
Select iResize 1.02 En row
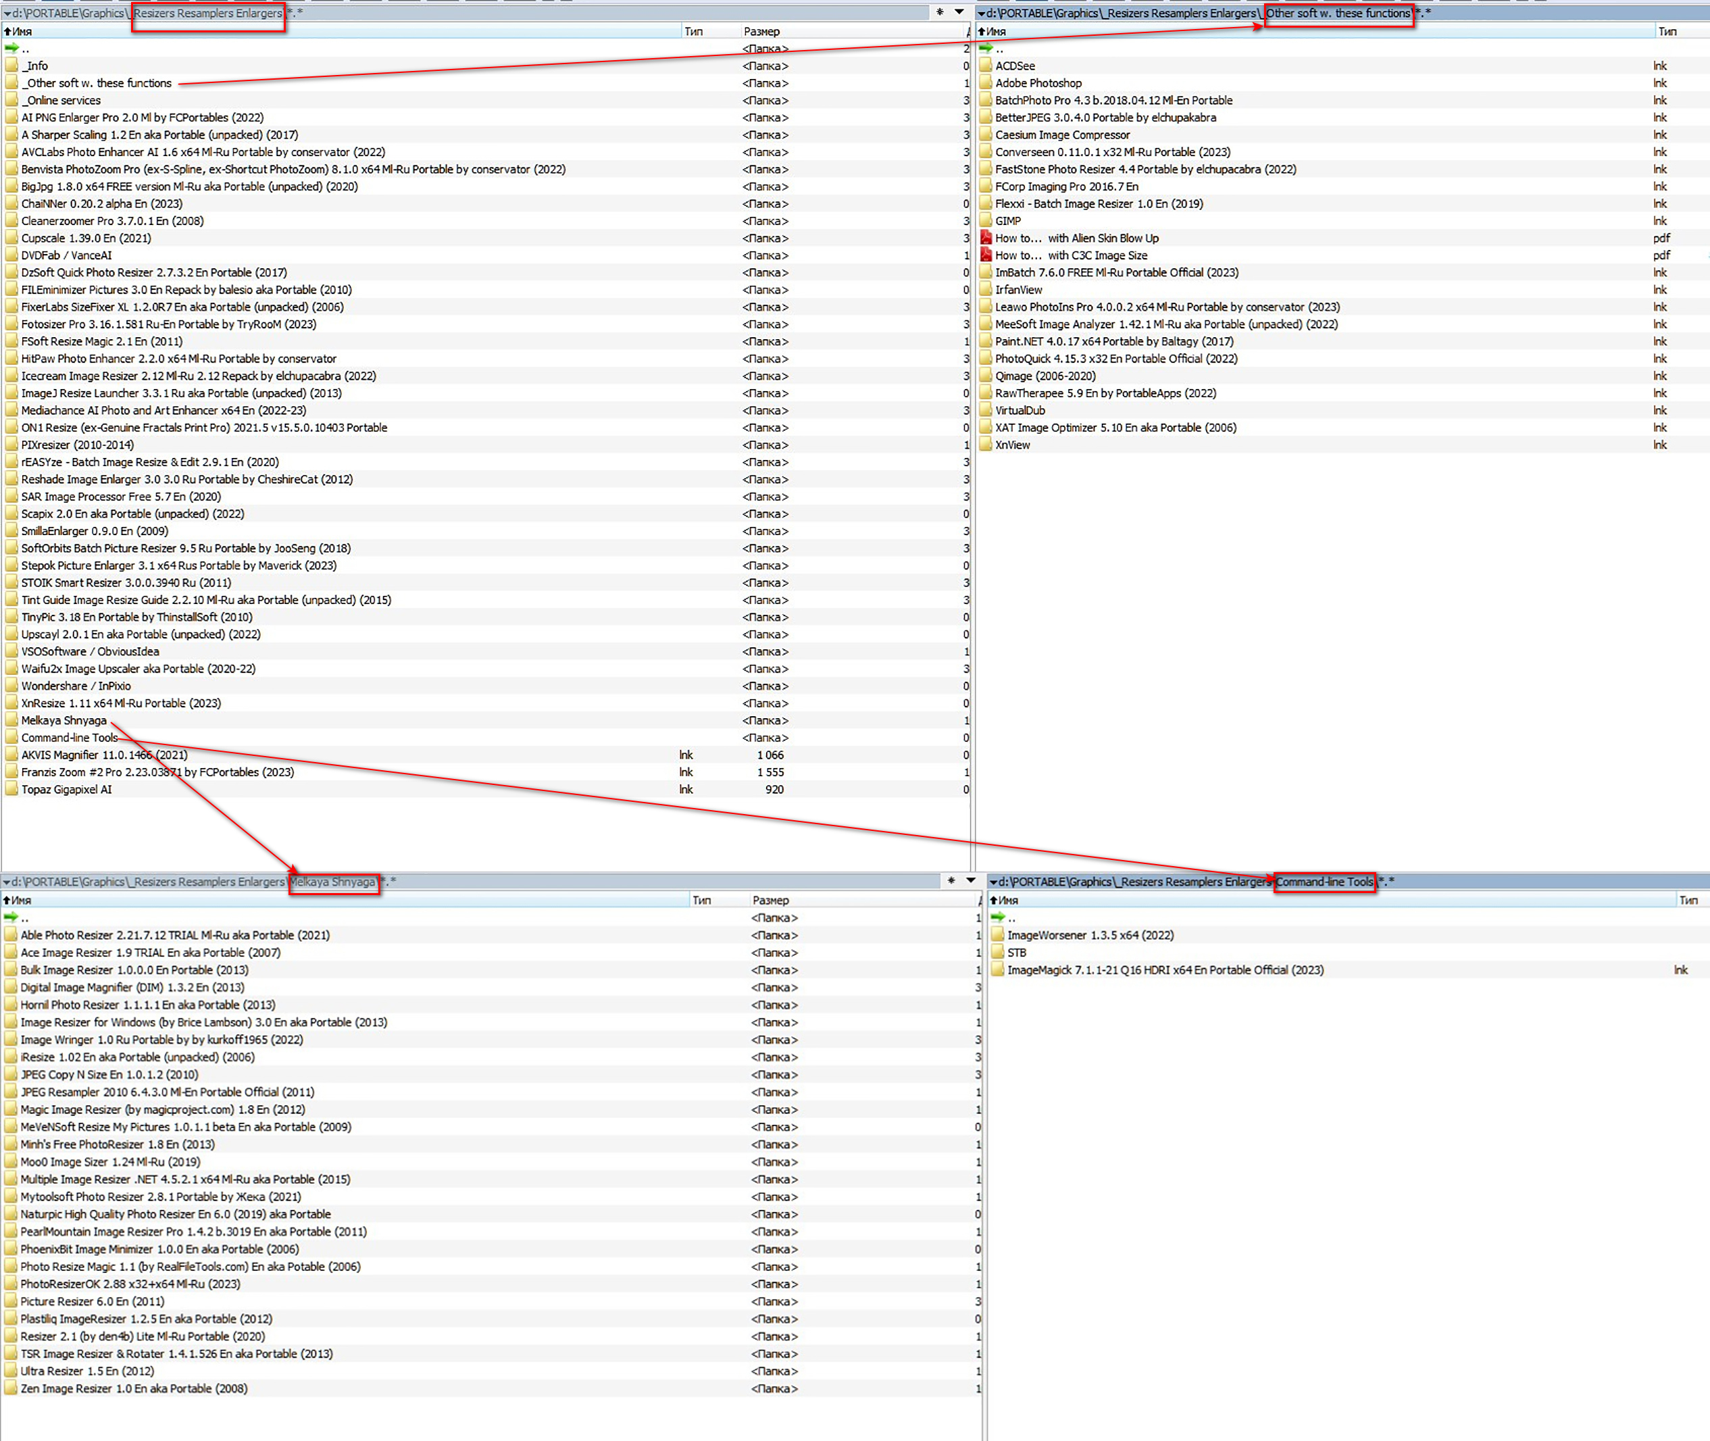(491, 1056)
